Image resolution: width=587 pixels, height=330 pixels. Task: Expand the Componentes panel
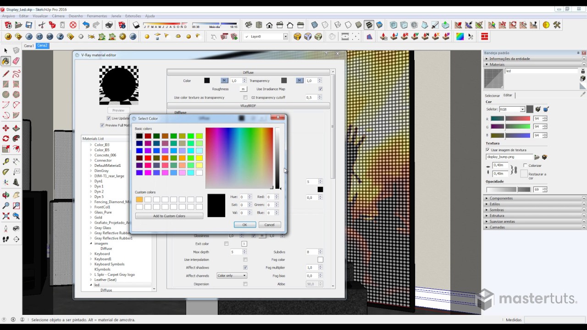coord(501,198)
